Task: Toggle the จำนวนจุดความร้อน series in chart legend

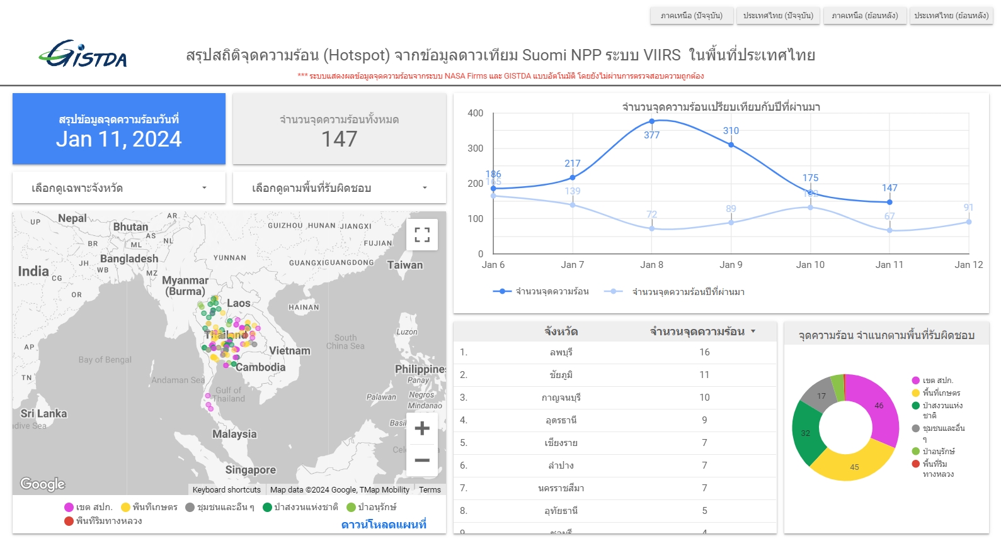Action: click(x=541, y=291)
